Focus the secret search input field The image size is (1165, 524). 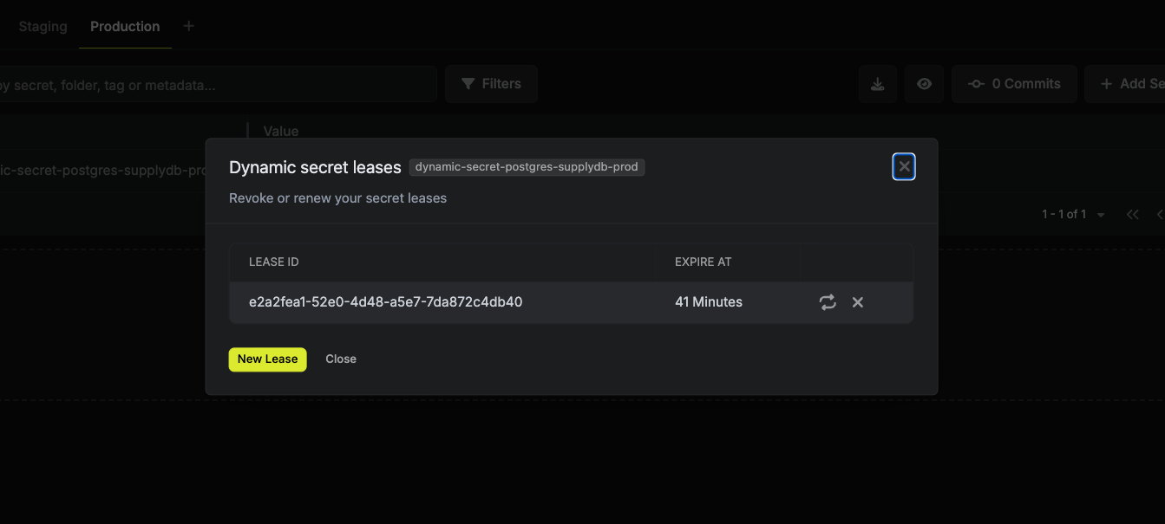[217, 85]
